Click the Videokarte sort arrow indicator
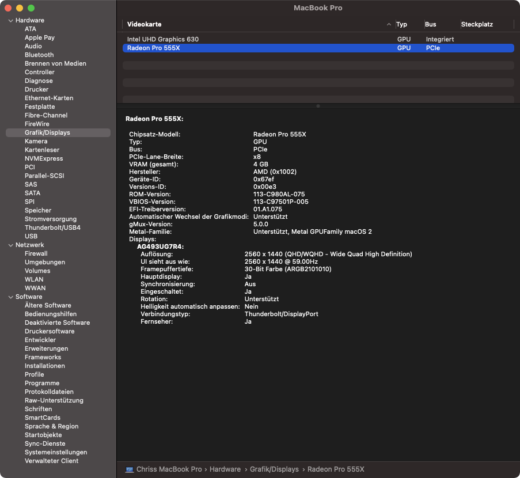The width and height of the screenshot is (520, 478). click(x=389, y=24)
